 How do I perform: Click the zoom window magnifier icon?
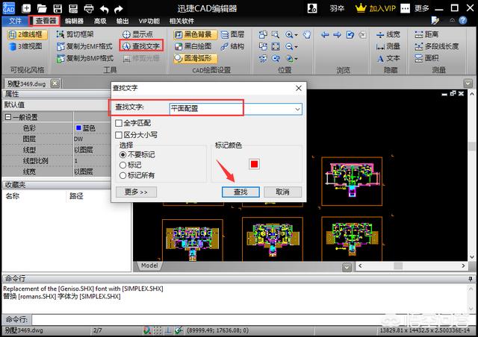(x=276, y=34)
